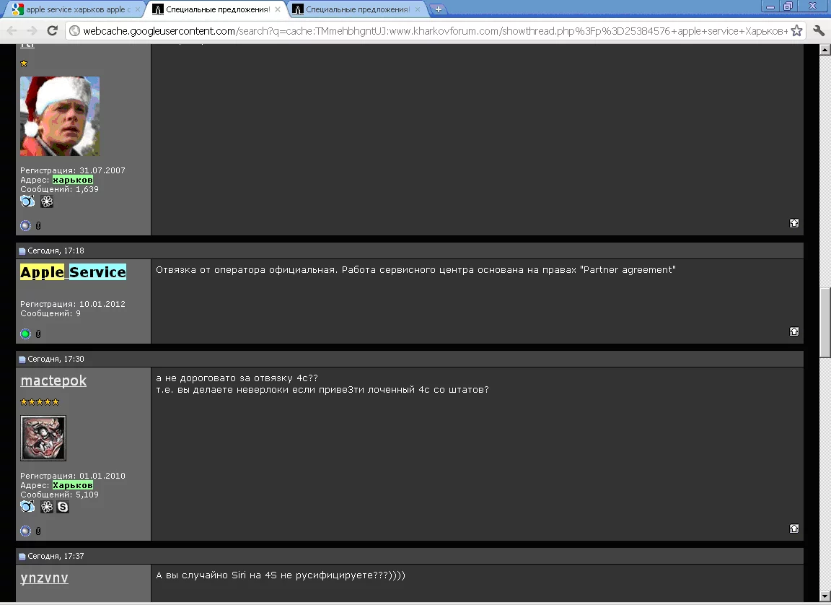Click the post icon beside 'Сегодня, 17:30'
This screenshot has width=831, height=605.
click(x=22, y=359)
